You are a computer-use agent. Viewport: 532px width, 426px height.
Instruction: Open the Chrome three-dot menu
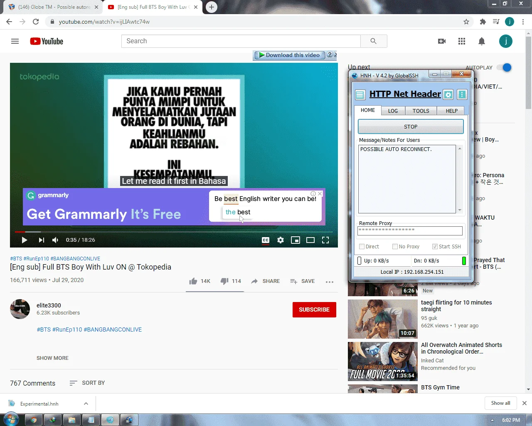523,22
